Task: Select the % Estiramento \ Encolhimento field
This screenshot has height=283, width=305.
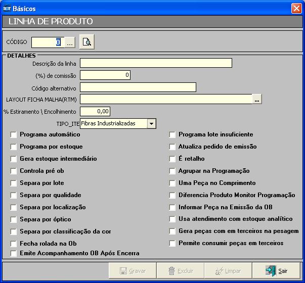Action: click(x=95, y=111)
